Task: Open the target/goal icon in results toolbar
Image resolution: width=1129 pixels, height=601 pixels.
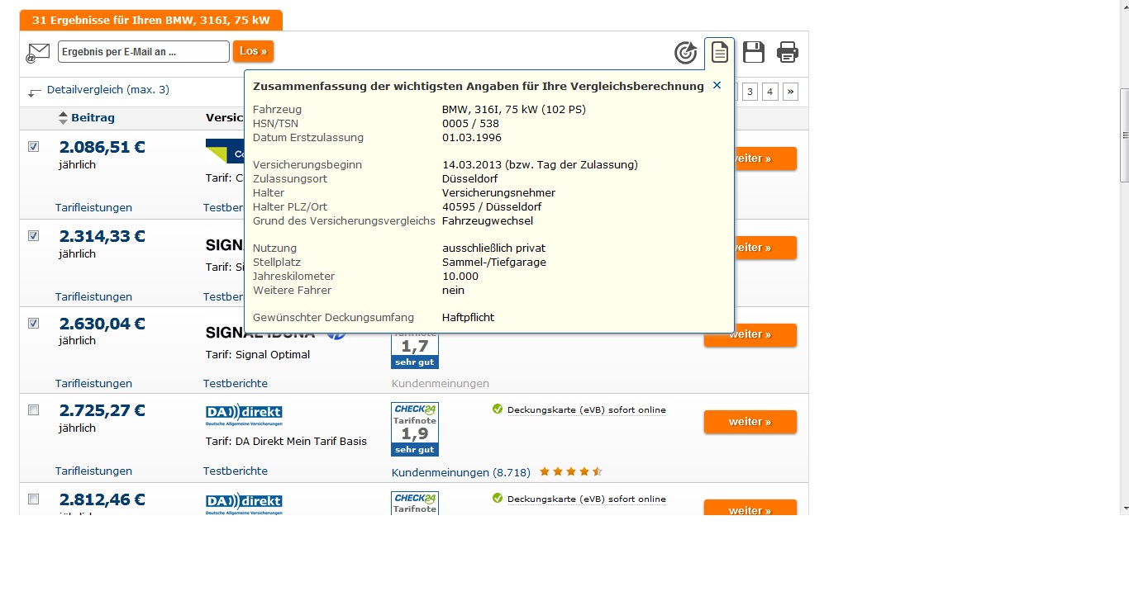Action: pos(686,53)
